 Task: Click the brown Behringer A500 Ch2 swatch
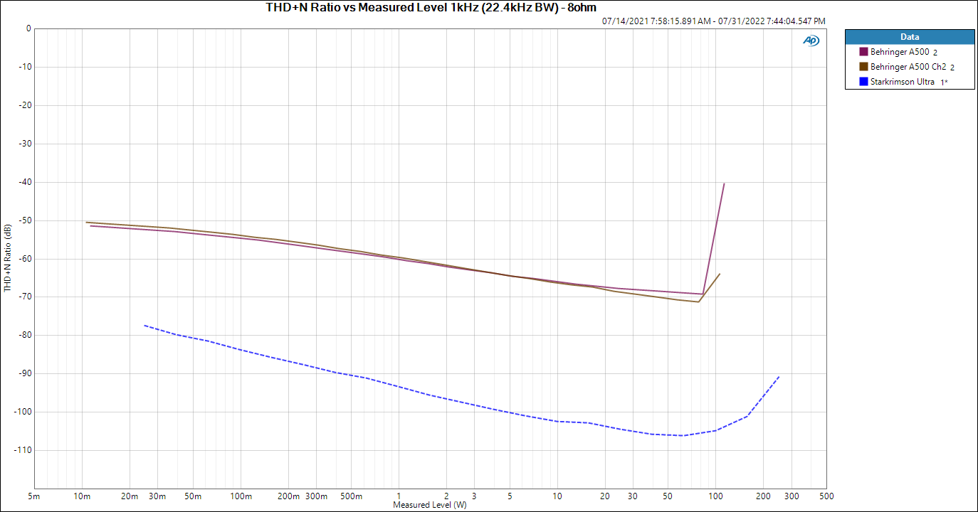(x=863, y=67)
